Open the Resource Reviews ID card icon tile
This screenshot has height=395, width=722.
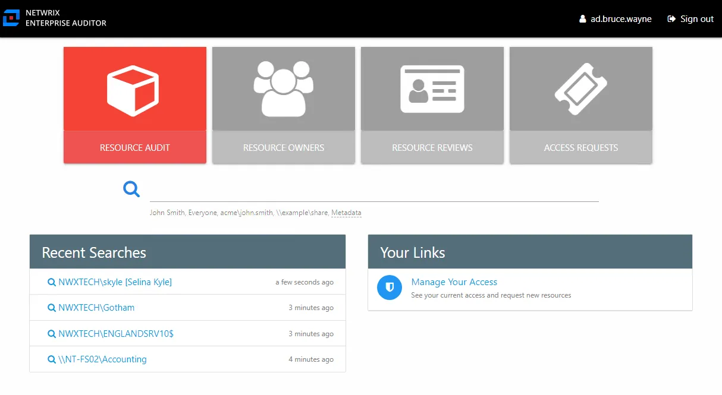click(432, 89)
